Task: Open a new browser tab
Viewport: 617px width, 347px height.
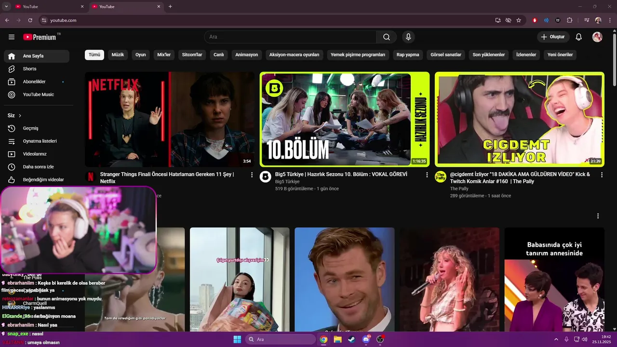Action: (170, 6)
